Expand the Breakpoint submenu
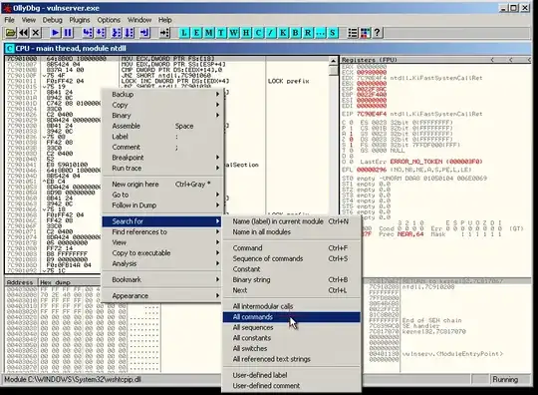This screenshot has height=395, width=538. (163, 158)
